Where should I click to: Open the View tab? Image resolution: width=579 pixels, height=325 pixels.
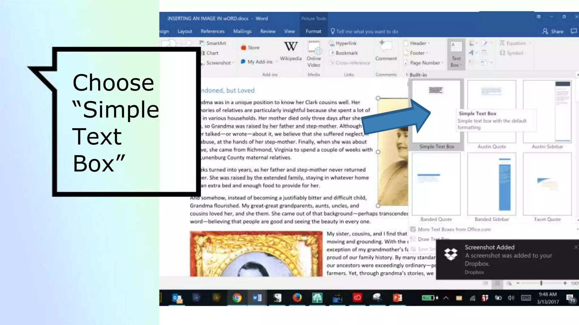pyautogui.click(x=289, y=31)
